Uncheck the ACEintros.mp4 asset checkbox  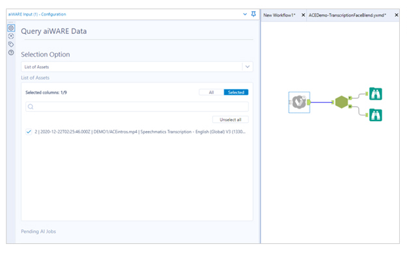point(29,131)
